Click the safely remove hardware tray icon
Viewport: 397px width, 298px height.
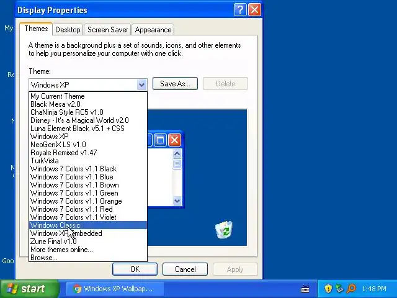click(x=339, y=289)
